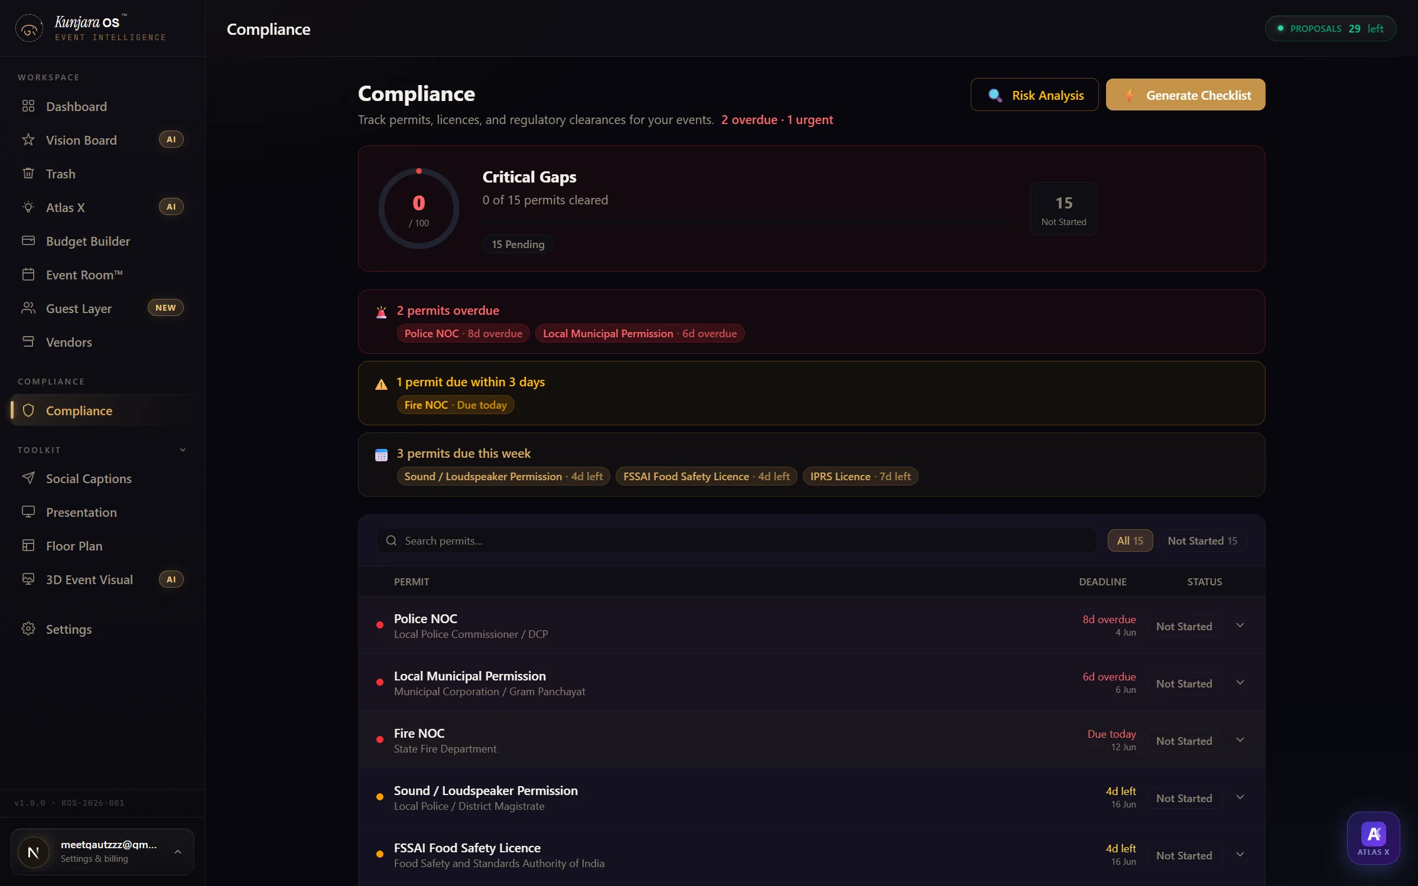Click the Vision Board star icon
Image resolution: width=1418 pixels, height=886 pixels.
(x=28, y=140)
